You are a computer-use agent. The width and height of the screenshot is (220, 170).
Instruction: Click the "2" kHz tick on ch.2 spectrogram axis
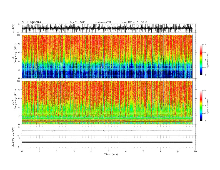coord(19,116)
